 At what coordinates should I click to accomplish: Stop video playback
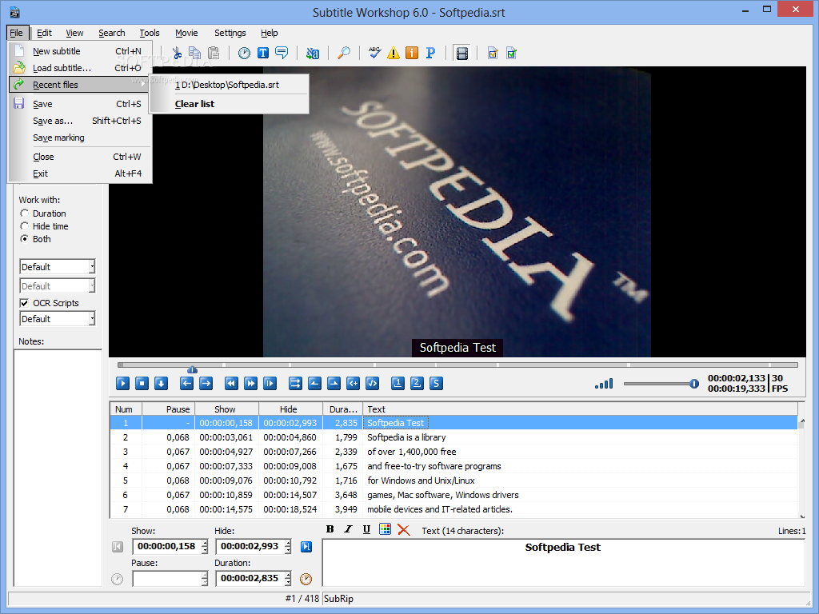[x=142, y=384]
